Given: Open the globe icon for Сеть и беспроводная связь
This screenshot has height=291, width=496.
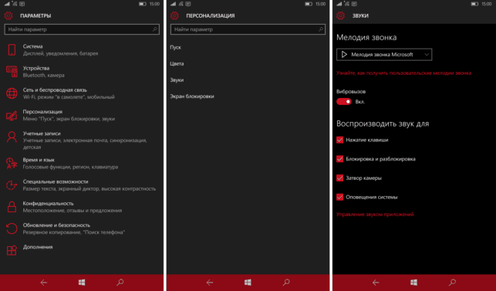Looking at the screenshot, I should [12, 93].
